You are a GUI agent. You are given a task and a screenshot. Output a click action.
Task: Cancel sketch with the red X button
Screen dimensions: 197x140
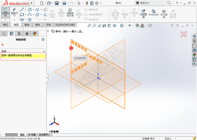[2, 45]
